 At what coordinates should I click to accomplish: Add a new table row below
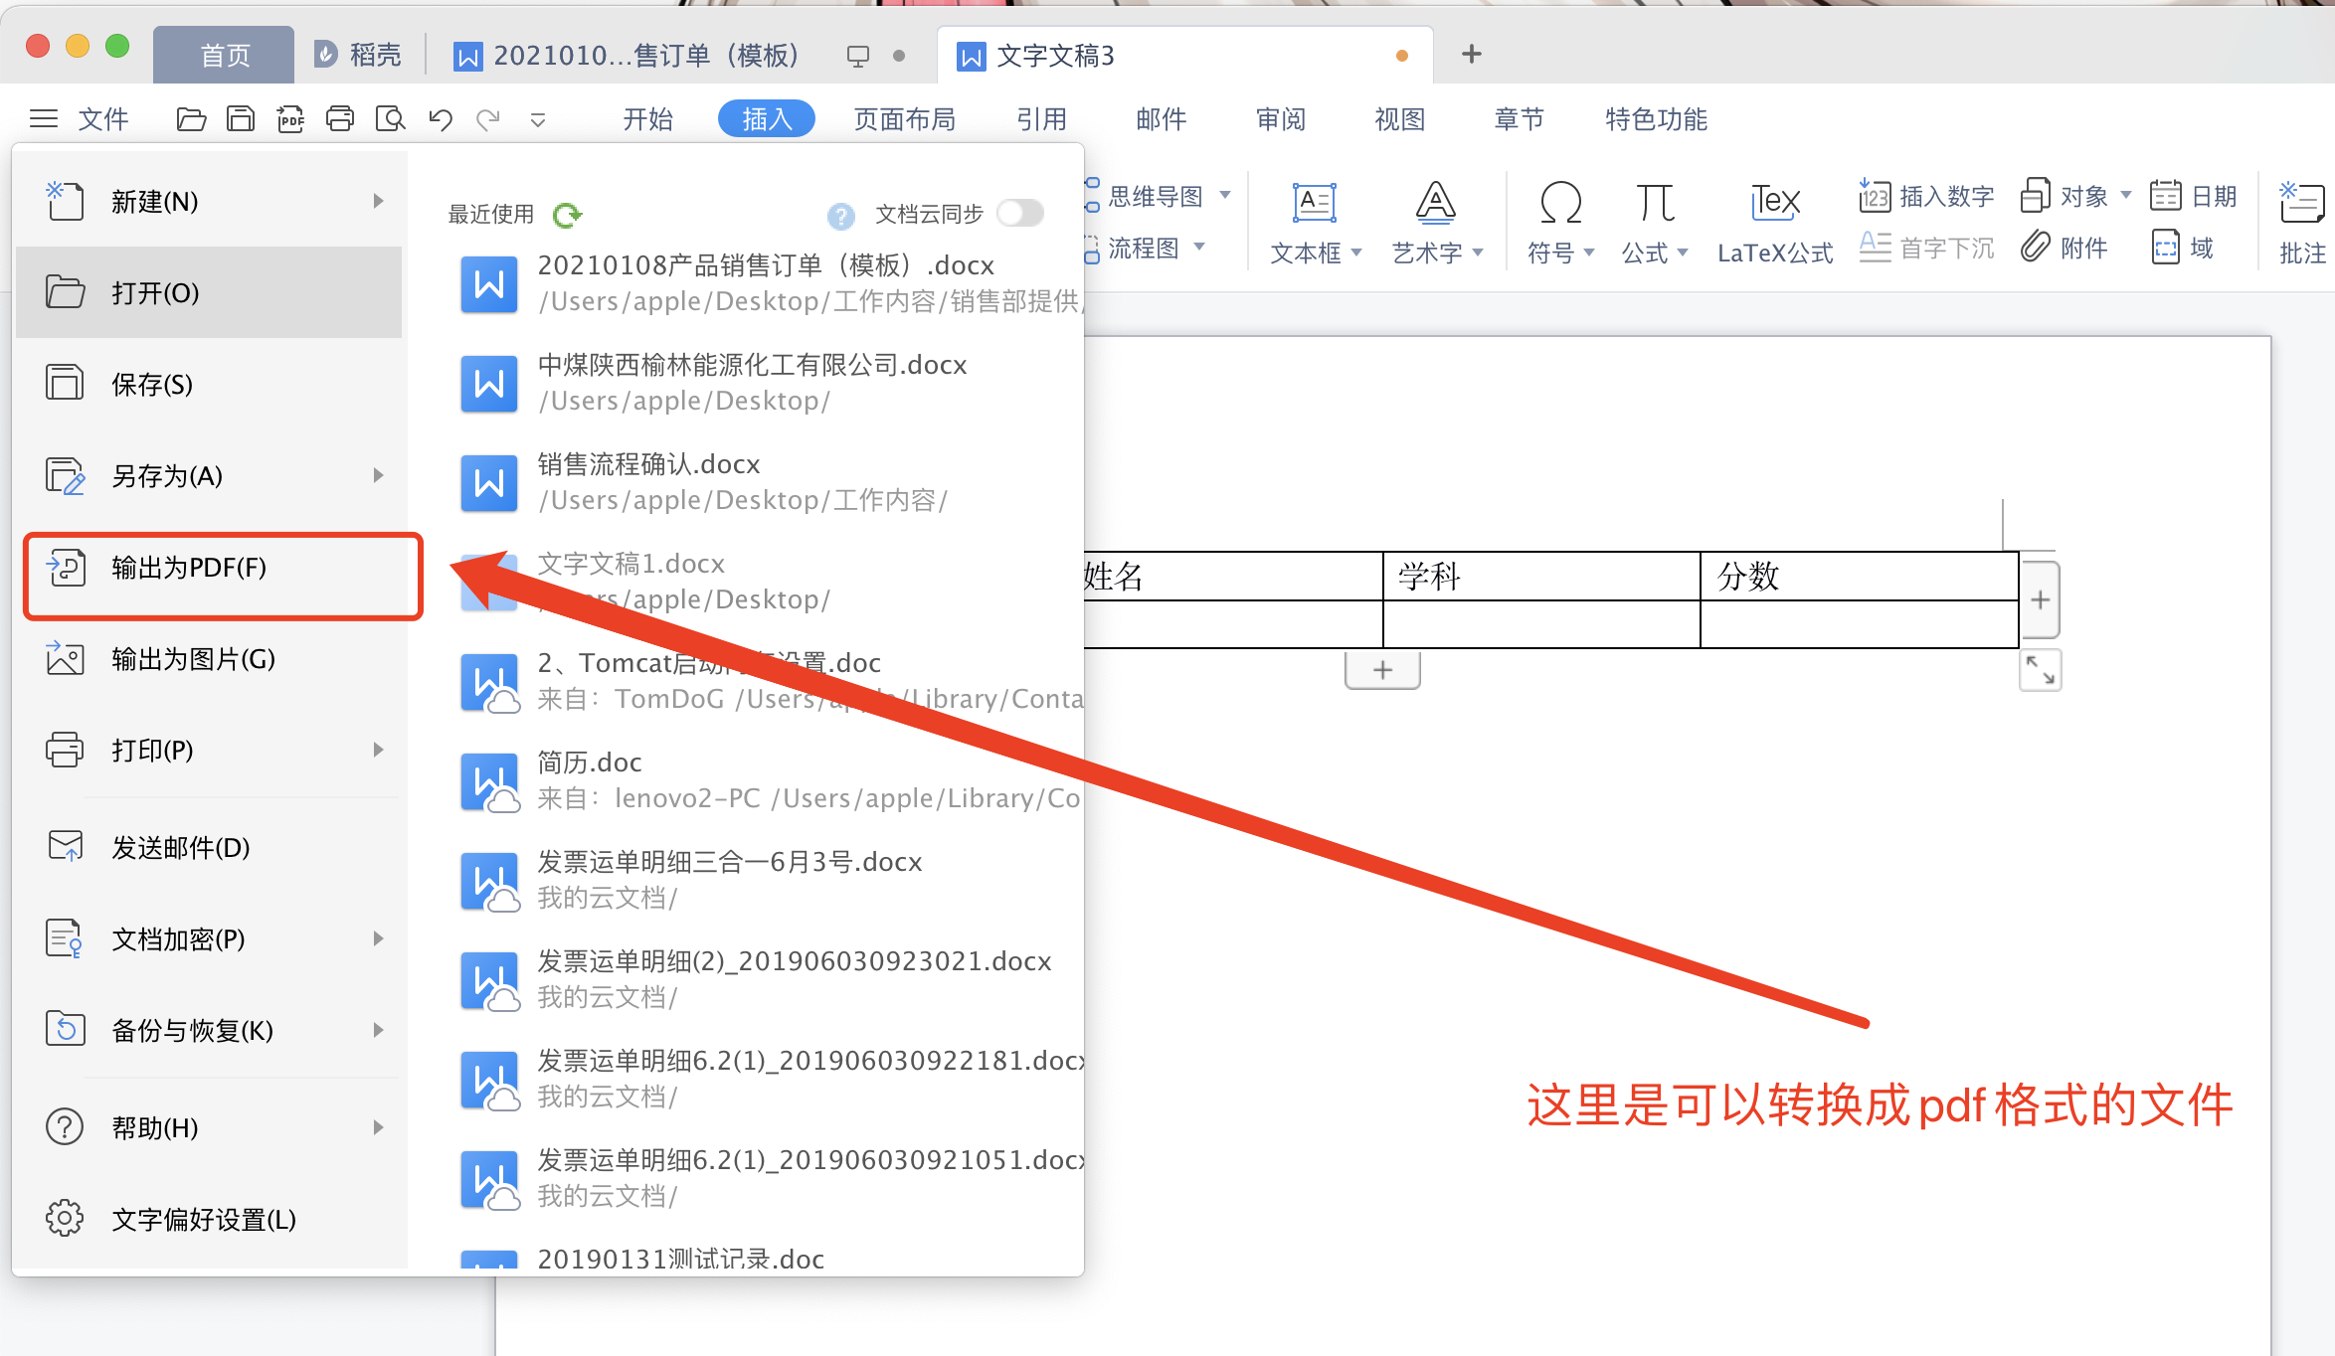1382,670
